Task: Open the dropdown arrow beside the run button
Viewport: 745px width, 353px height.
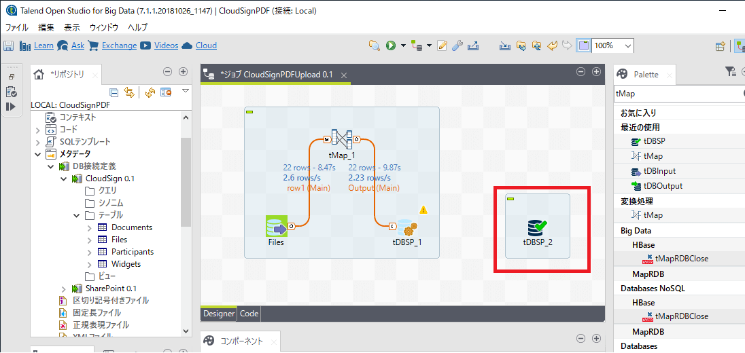Action: point(403,45)
